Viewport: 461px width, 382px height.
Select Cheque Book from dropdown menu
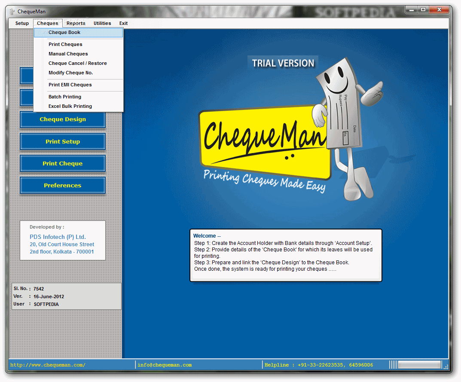tap(79, 32)
